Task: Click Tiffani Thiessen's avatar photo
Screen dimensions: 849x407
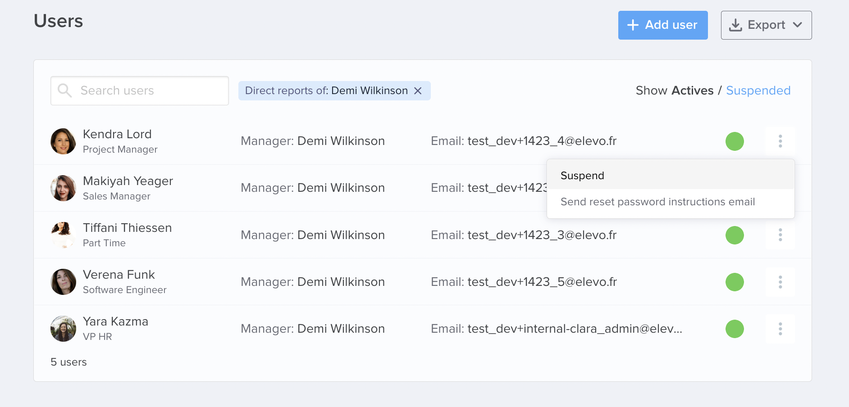Action: (x=63, y=235)
